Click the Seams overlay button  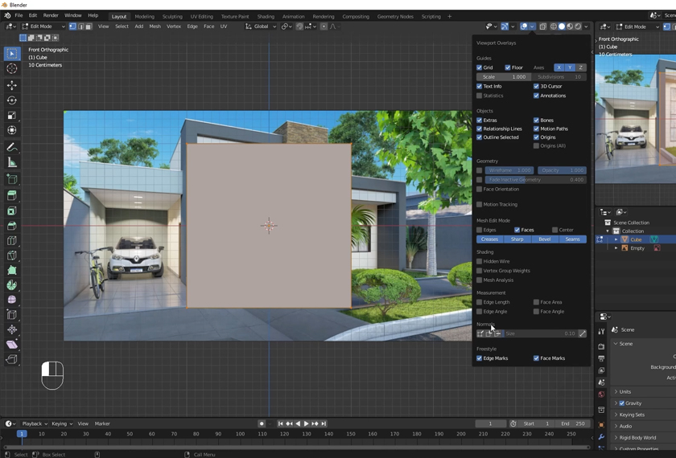pos(572,239)
